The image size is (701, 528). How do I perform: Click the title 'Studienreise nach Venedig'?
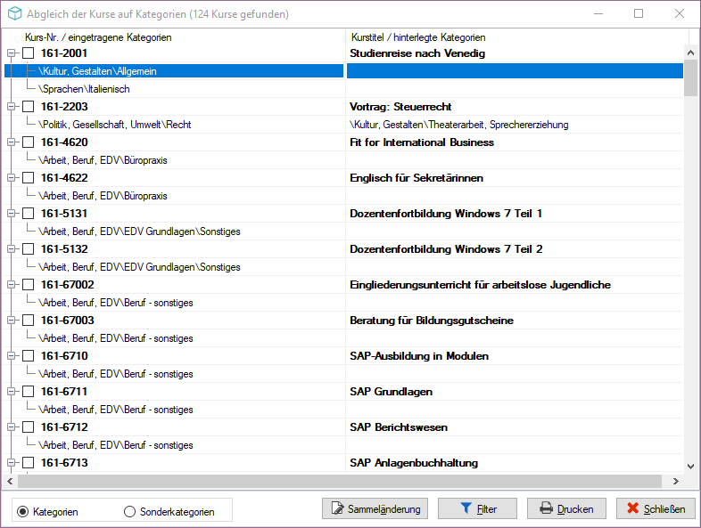tap(417, 53)
